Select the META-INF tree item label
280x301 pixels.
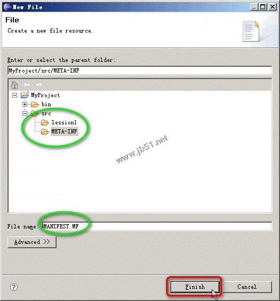64,131
